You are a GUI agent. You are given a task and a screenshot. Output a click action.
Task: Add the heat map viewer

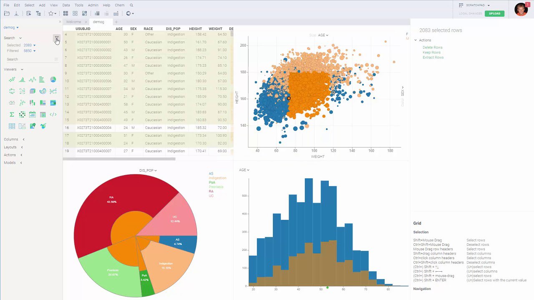coord(53,102)
